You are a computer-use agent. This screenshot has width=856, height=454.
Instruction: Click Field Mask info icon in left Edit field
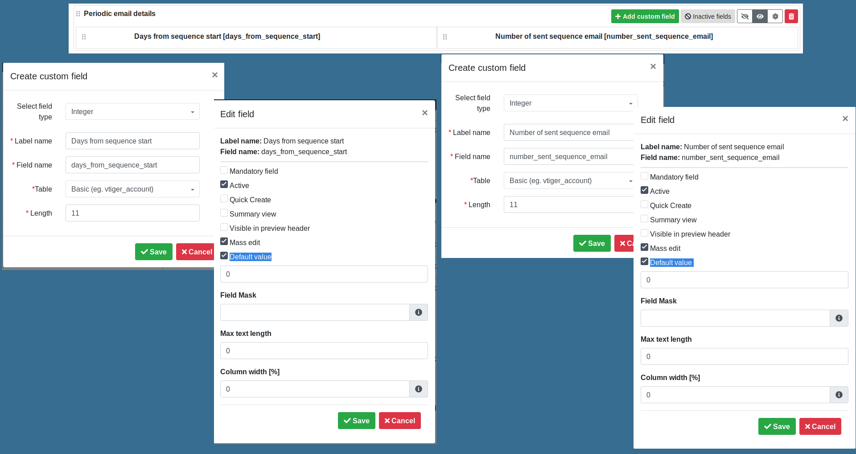[419, 312]
